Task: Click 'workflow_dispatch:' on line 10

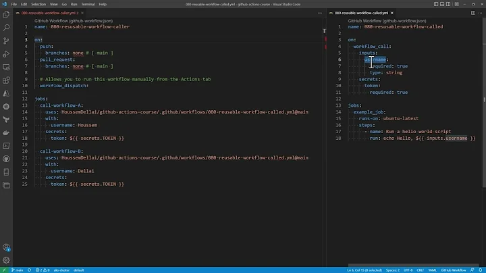Action: pos(64,86)
